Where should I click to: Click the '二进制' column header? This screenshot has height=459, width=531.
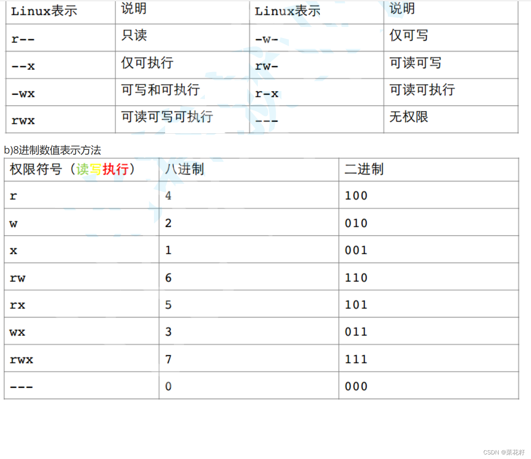pyautogui.click(x=429, y=169)
